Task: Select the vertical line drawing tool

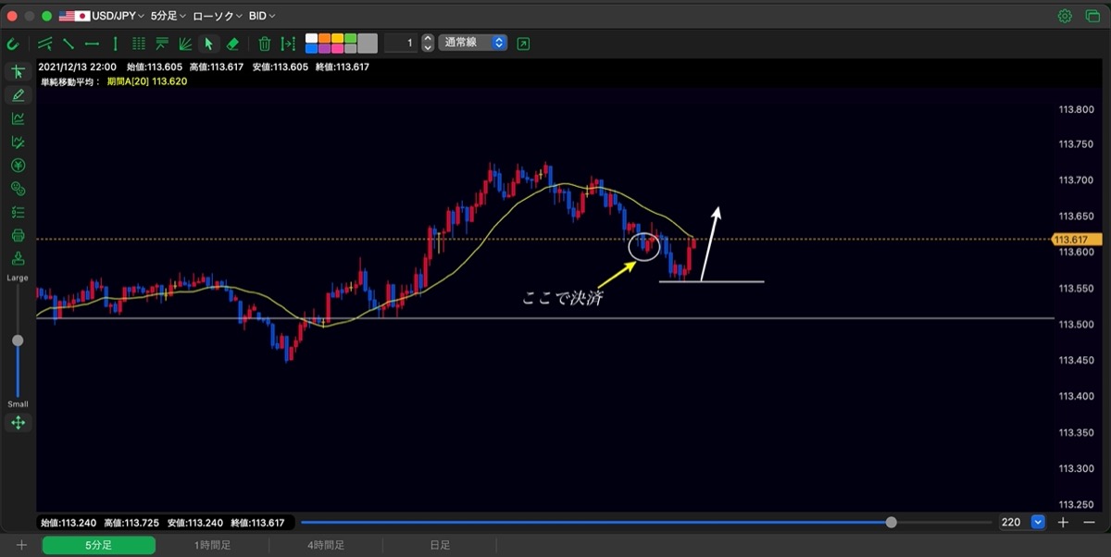Action: click(x=115, y=43)
